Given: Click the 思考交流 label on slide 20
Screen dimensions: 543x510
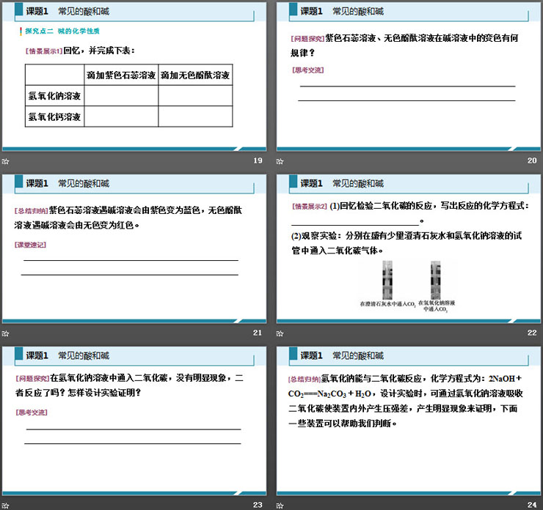Looking at the screenshot, I should point(307,70).
